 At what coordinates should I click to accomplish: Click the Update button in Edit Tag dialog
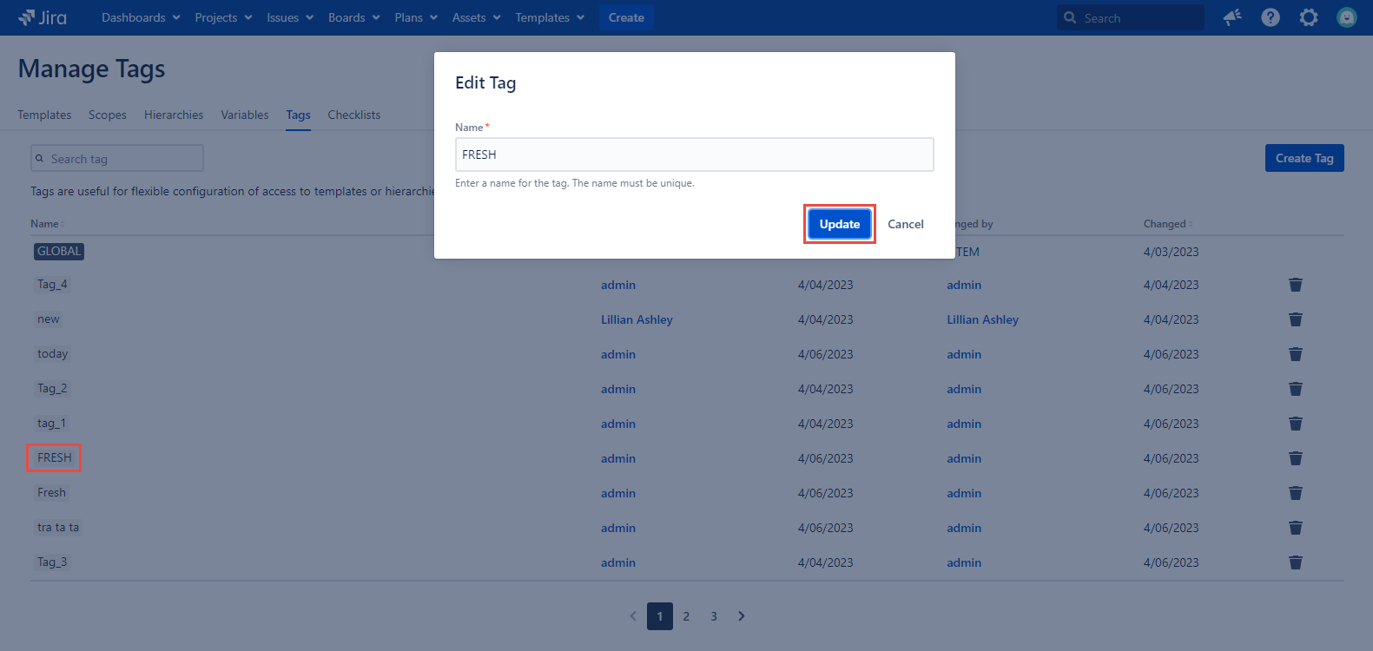pos(839,224)
